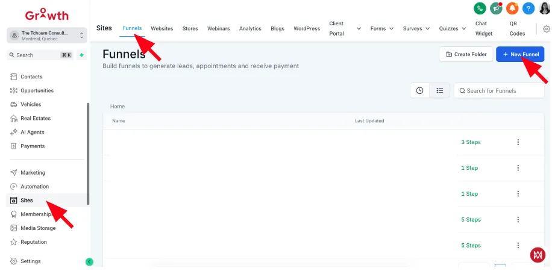Click the Search for Funnels field
The height and width of the screenshot is (271, 552).
point(499,90)
